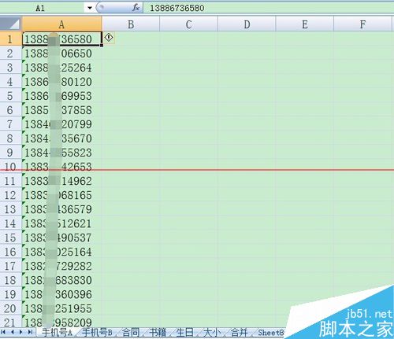This screenshot has height=339, width=394.
Task: Open the error warning indicator beside cell A1
Action: pyautogui.click(x=109, y=38)
